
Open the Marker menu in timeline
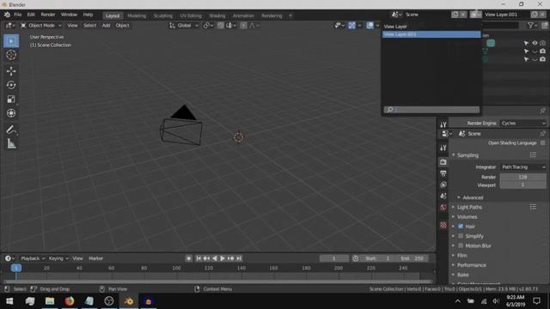95,258
